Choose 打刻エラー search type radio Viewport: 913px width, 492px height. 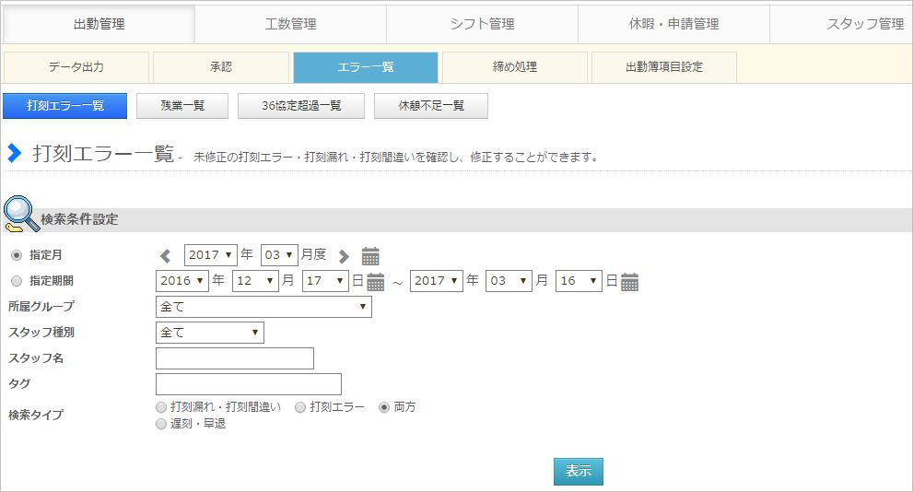[x=300, y=407]
